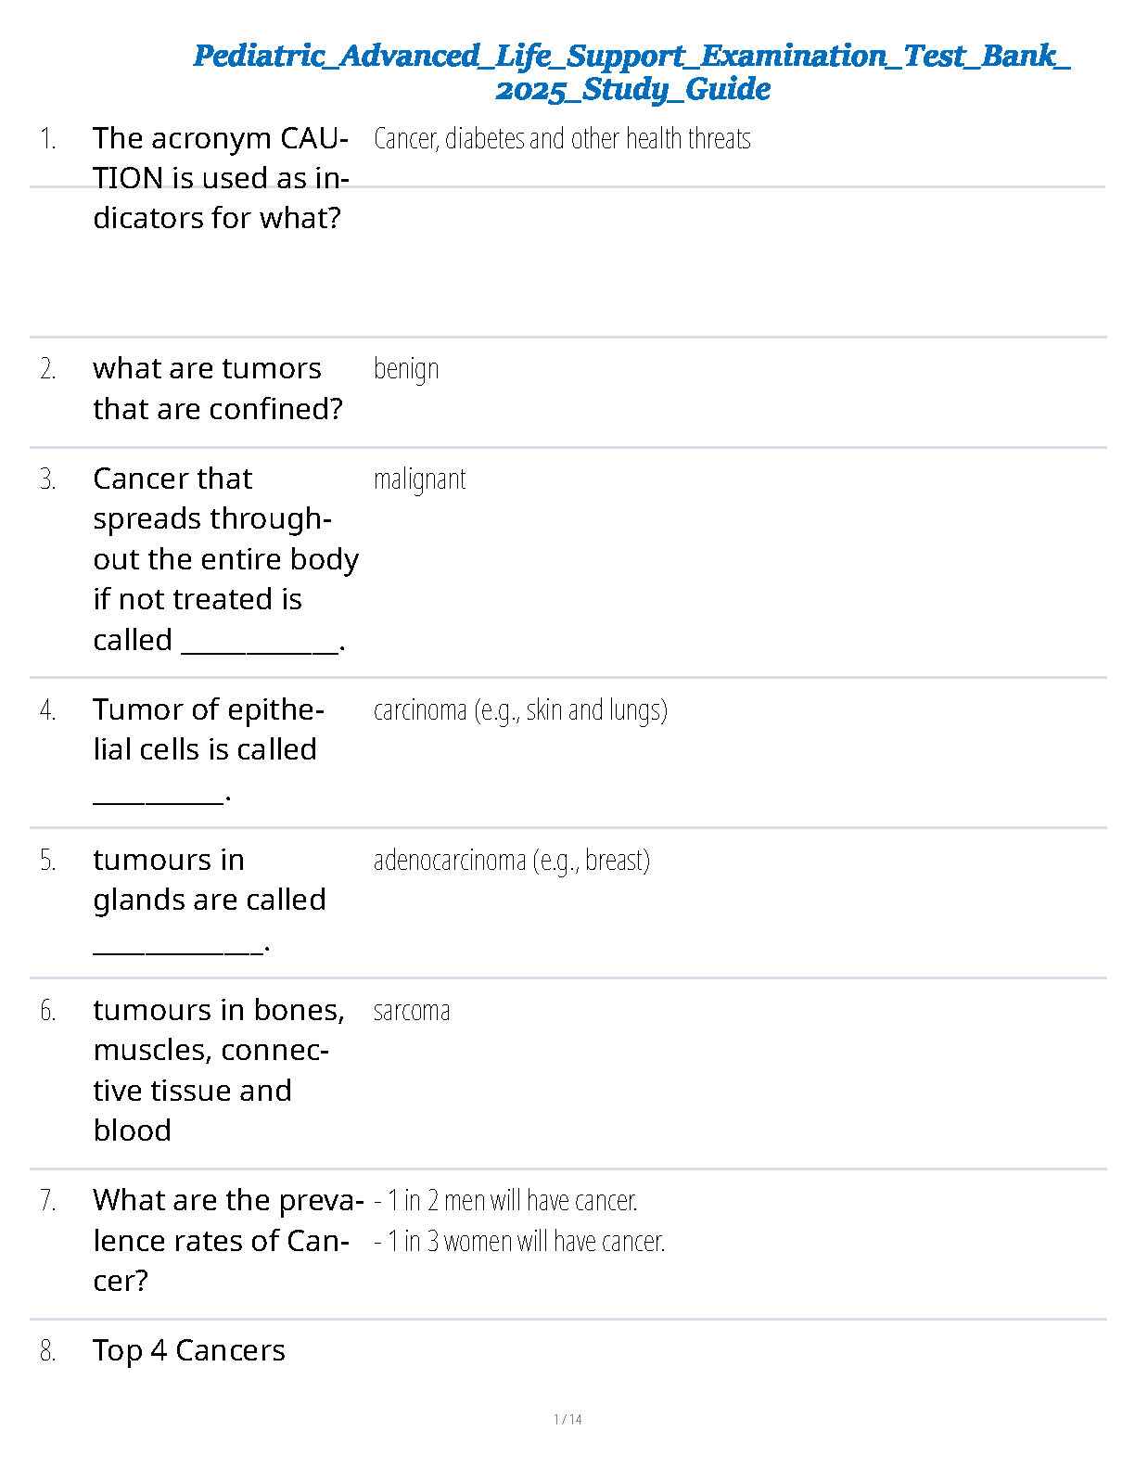Select the answer 'sarcoma'
Screen dimensions: 1135x1469
click(412, 1011)
